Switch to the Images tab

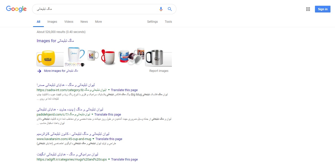pyautogui.click(x=52, y=22)
